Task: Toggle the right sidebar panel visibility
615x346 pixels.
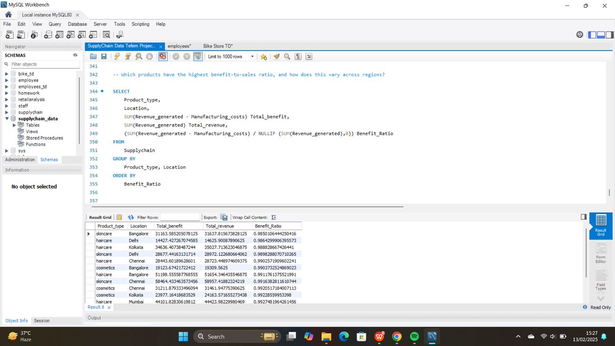Action: point(609,35)
